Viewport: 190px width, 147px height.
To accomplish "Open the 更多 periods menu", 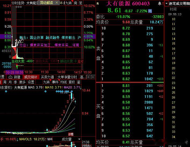I will coord(23,82).
